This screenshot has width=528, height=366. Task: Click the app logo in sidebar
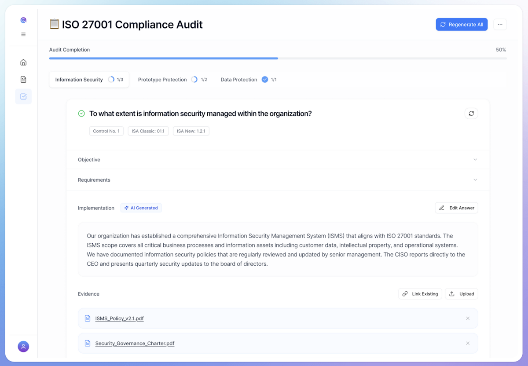pos(23,20)
